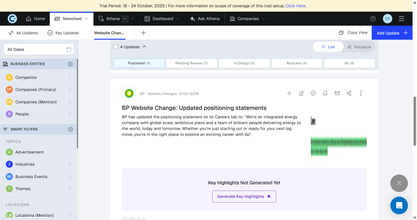Expand the Competitor filter
This screenshot has height=220, width=417.
(70, 77)
